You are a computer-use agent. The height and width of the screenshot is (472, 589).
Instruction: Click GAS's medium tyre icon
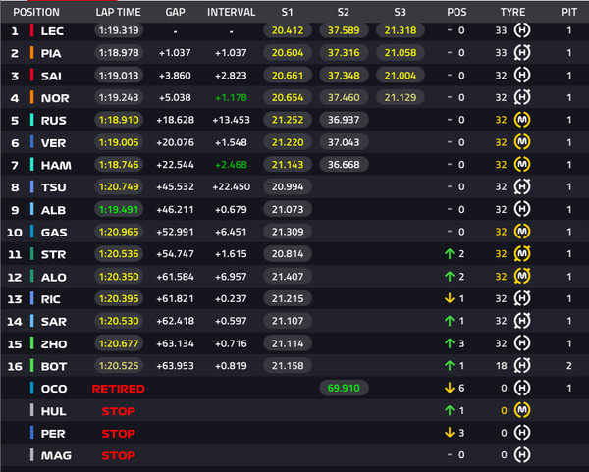tap(522, 232)
